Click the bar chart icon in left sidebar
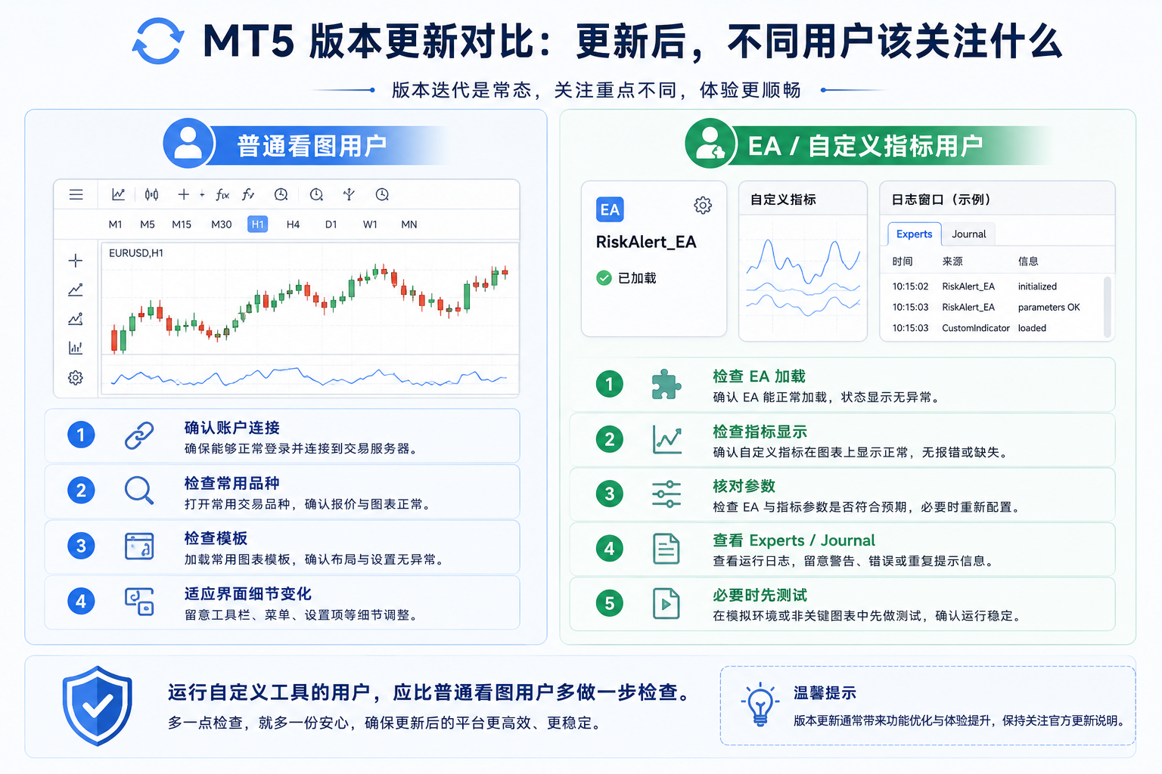 (76, 348)
